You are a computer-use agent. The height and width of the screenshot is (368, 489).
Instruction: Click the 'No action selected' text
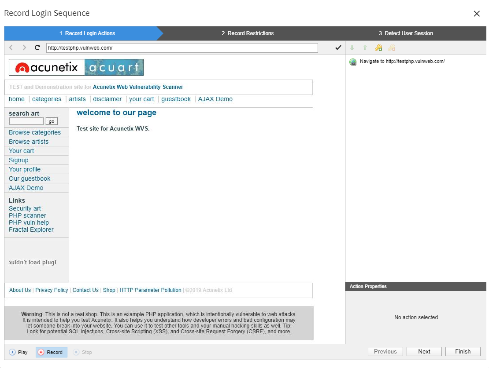(x=416, y=317)
